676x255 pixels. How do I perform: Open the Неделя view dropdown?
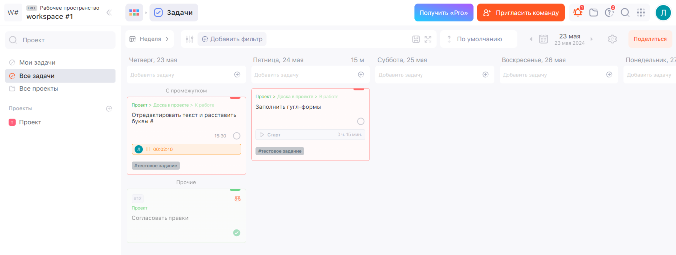click(x=150, y=39)
